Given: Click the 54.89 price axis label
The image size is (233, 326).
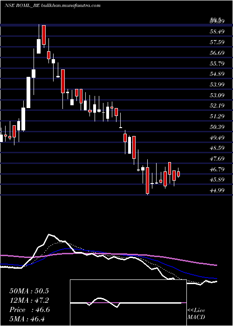Looking at the screenshot, I should coord(217,74).
